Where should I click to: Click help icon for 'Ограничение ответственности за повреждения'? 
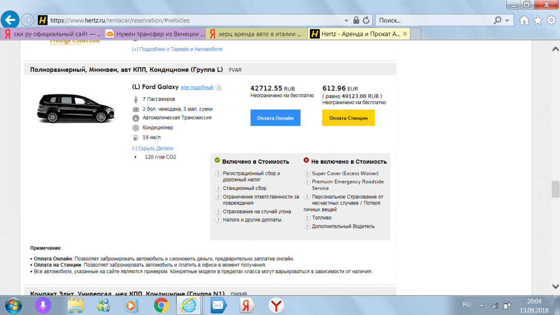(x=217, y=197)
